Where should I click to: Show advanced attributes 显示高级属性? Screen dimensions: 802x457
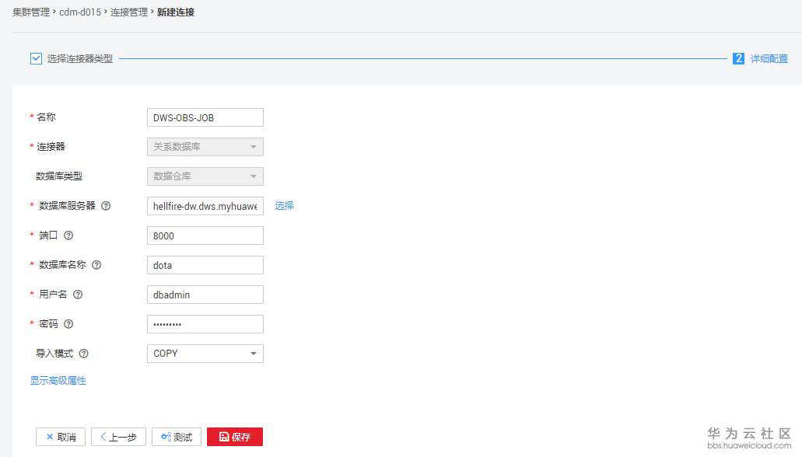point(58,380)
